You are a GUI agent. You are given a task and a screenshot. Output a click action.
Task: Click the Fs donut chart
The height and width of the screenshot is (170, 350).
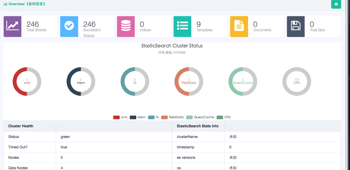click(x=135, y=81)
